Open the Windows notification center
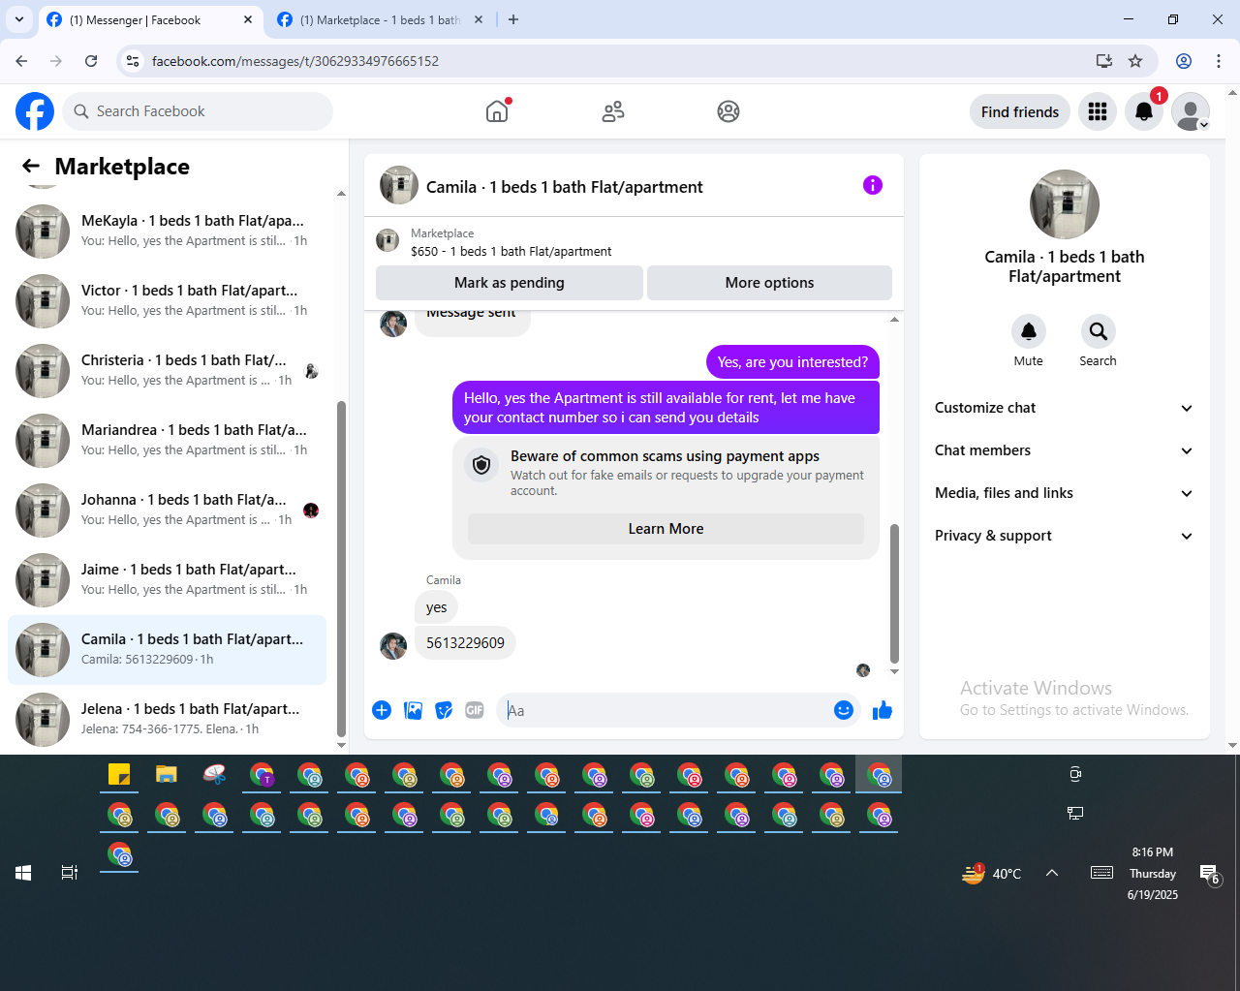The width and height of the screenshot is (1240, 991). tap(1210, 874)
